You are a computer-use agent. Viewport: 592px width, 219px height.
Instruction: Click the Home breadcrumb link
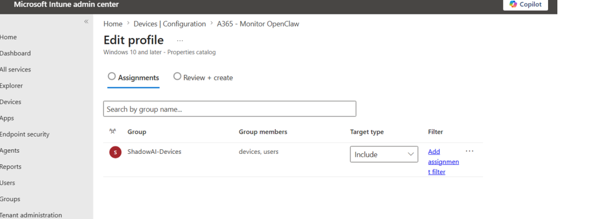(113, 24)
